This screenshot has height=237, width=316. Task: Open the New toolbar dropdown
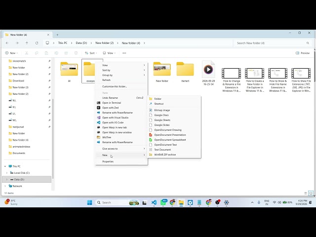coord(11,53)
